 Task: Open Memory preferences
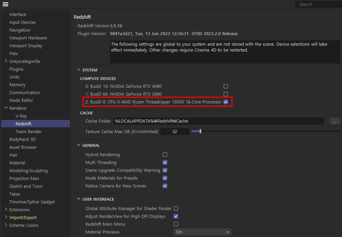(18, 85)
